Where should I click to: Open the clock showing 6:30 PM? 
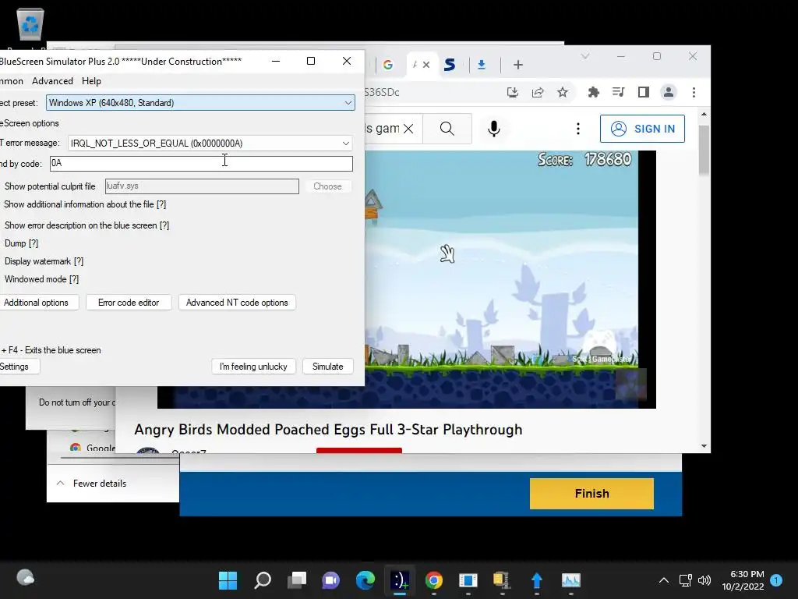tap(743, 580)
